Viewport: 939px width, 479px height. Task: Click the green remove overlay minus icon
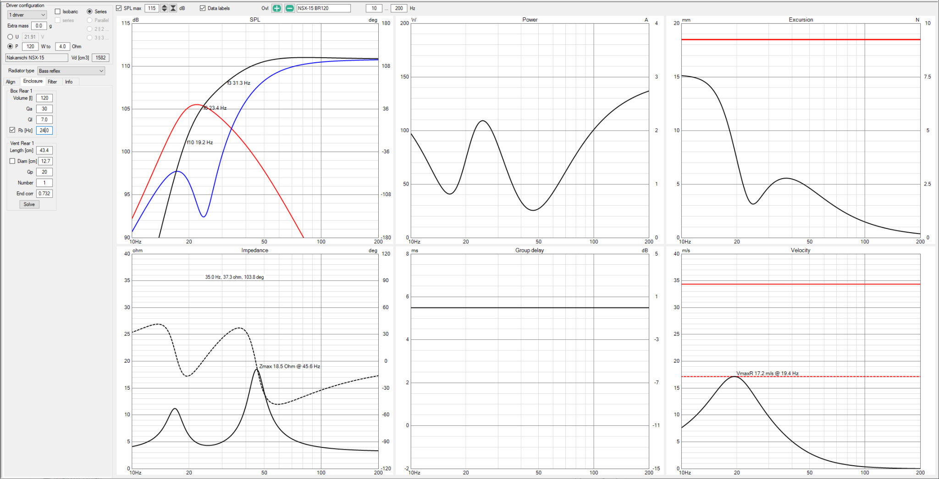click(x=289, y=8)
